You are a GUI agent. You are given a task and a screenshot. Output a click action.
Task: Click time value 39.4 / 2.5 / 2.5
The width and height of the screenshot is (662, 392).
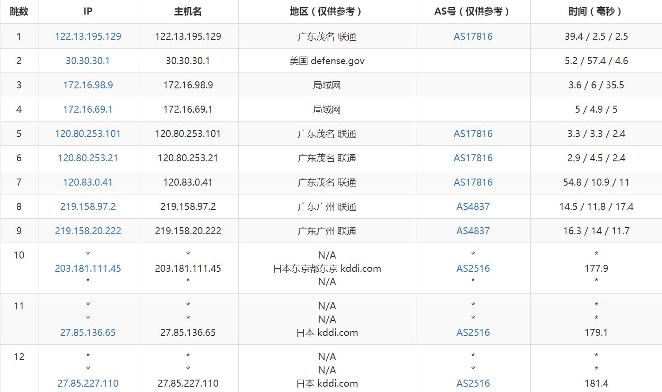coord(596,36)
